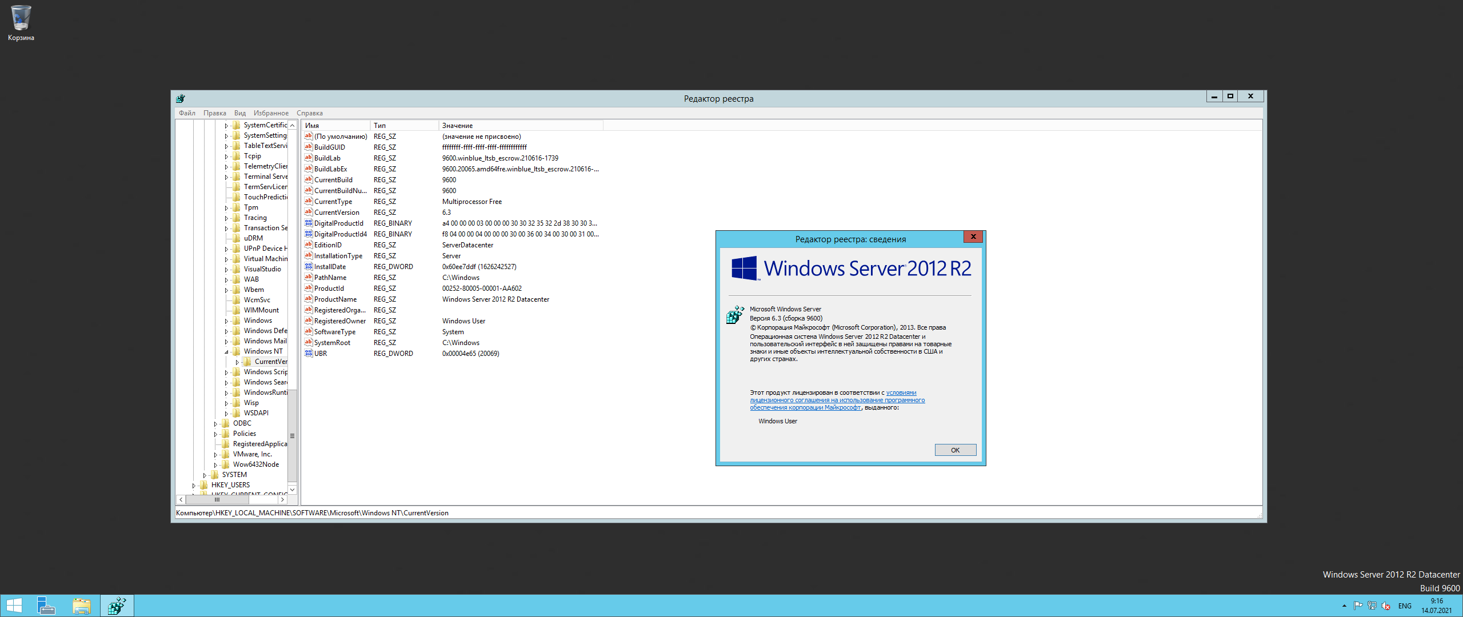Select the DigitalProductId binary value icon

click(309, 223)
